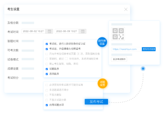163x113 pixels.
Task: Open the start date calendar icon
Action: (49, 31)
